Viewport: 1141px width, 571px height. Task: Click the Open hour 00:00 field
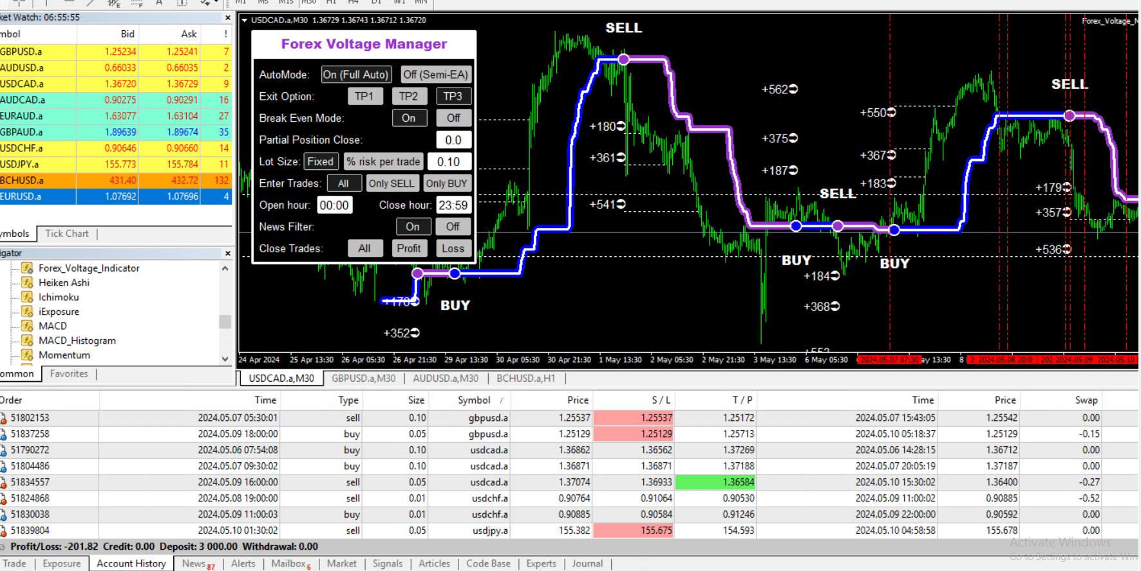[x=334, y=205]
